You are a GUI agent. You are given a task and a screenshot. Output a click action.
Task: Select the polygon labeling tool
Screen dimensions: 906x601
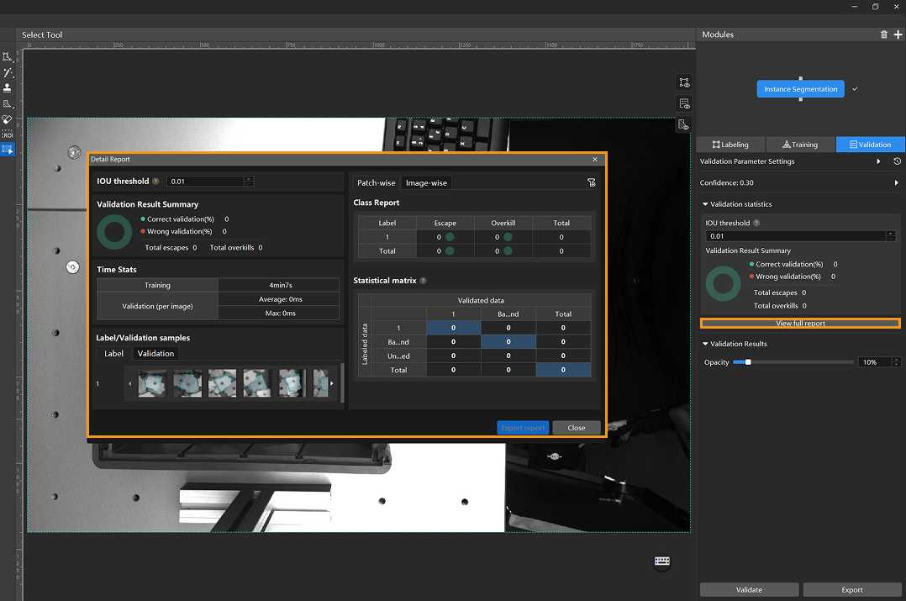pyautogui.click(x=7, y=57)
